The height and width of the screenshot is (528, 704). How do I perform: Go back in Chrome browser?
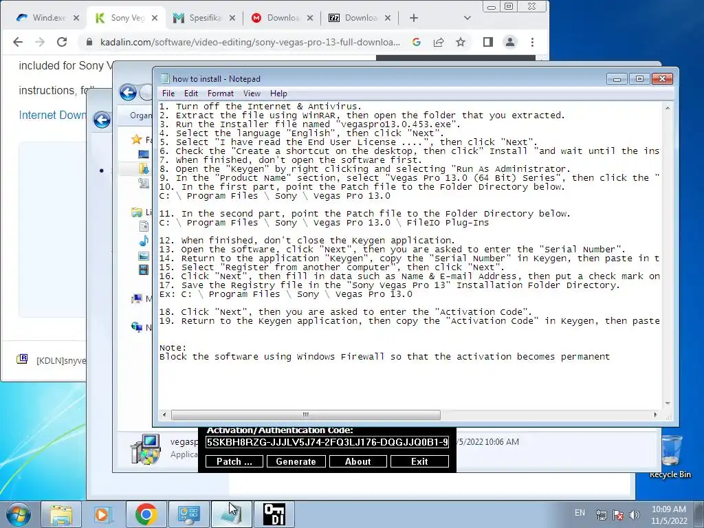pyautogui.click(x=17, y=42)
